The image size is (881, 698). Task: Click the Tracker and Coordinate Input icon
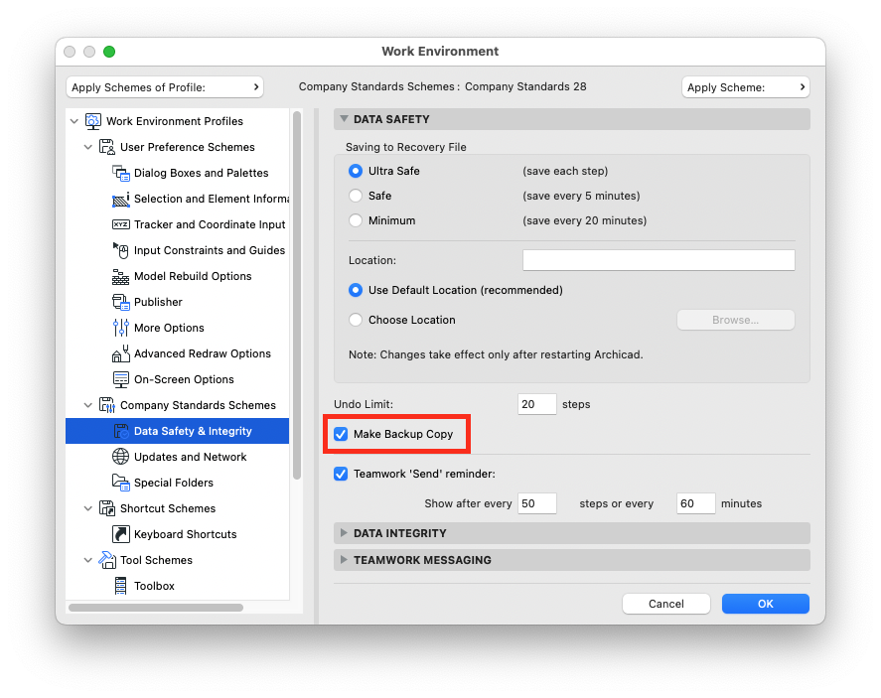[x=121, y=224]
